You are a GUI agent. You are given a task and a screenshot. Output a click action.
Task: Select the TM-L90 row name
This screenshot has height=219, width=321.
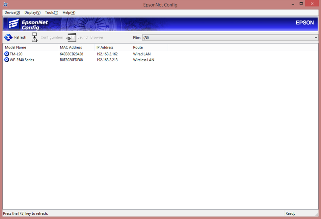16,54
